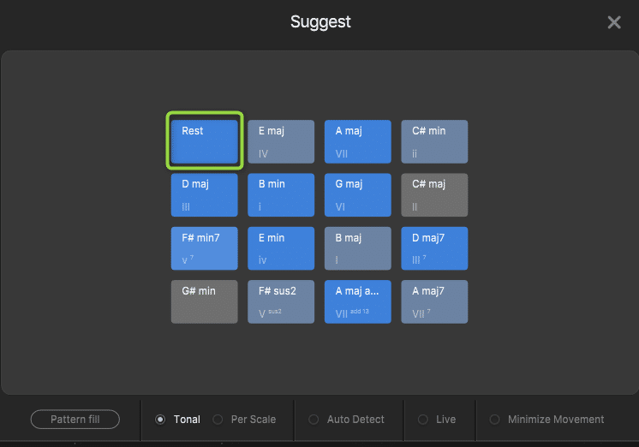Select the Rest chord pad
639x447 pixels.
205,141
